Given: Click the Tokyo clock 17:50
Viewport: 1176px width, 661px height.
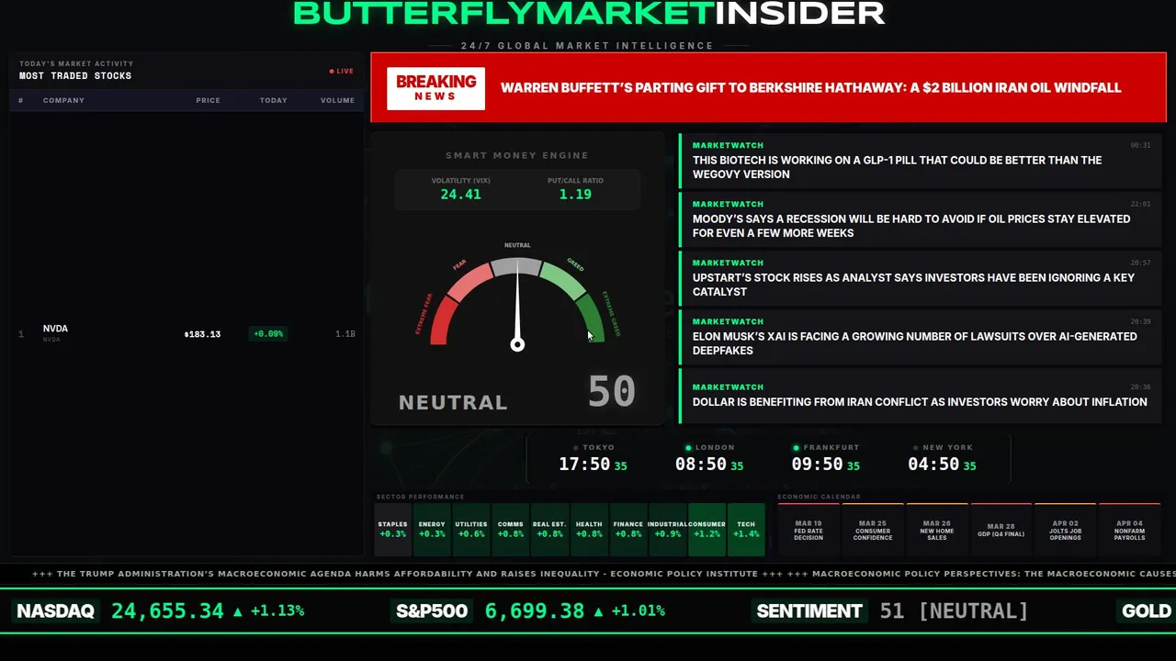Looking at the screenshot, I should pos(584,465).
